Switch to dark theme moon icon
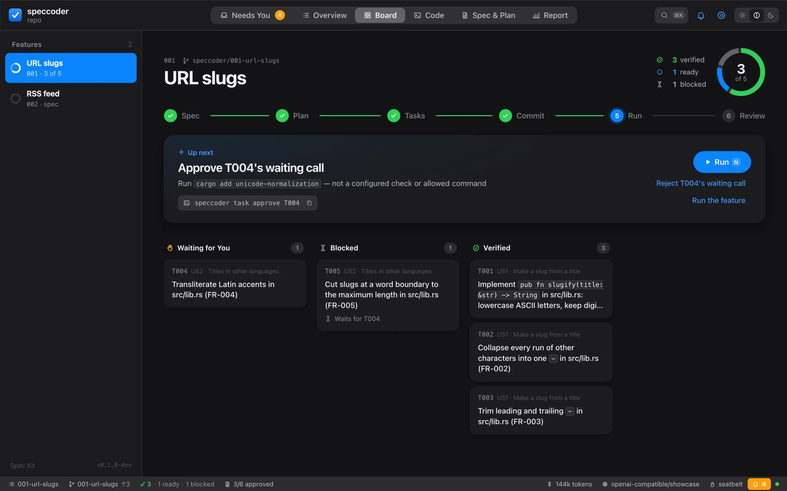Image resolution: width=787 pixels, height=491 pixels. [771, 15]
